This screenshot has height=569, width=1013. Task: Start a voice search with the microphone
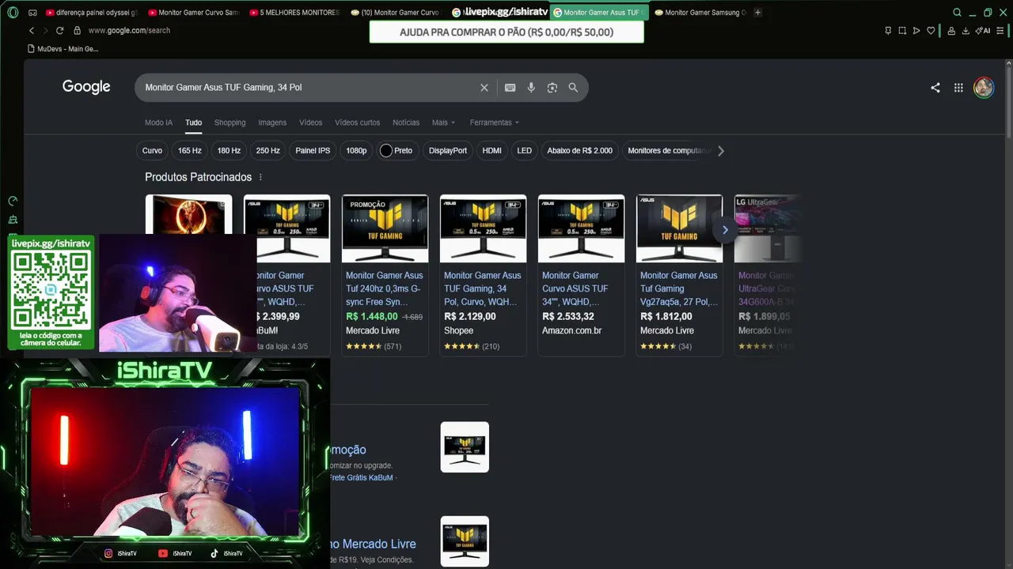531,88
